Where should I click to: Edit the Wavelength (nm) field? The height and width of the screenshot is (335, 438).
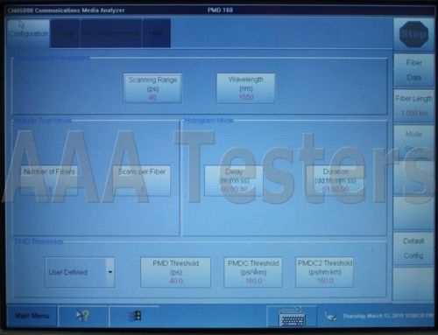(x=246, y=88)
